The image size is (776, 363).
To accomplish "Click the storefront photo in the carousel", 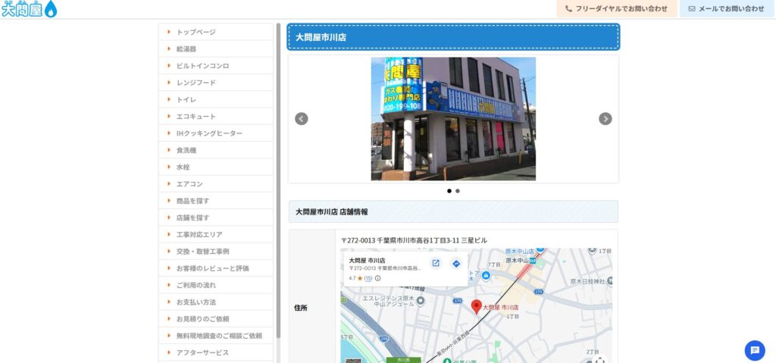I will point(453,119).
